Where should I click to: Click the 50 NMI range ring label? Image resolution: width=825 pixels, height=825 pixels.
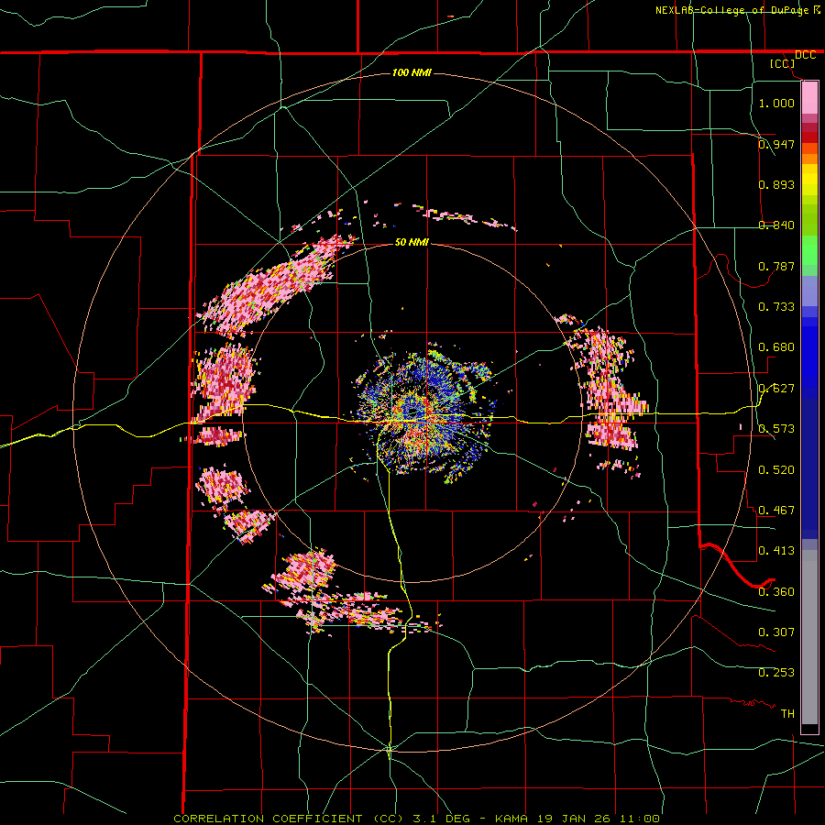tap(412, 242)
